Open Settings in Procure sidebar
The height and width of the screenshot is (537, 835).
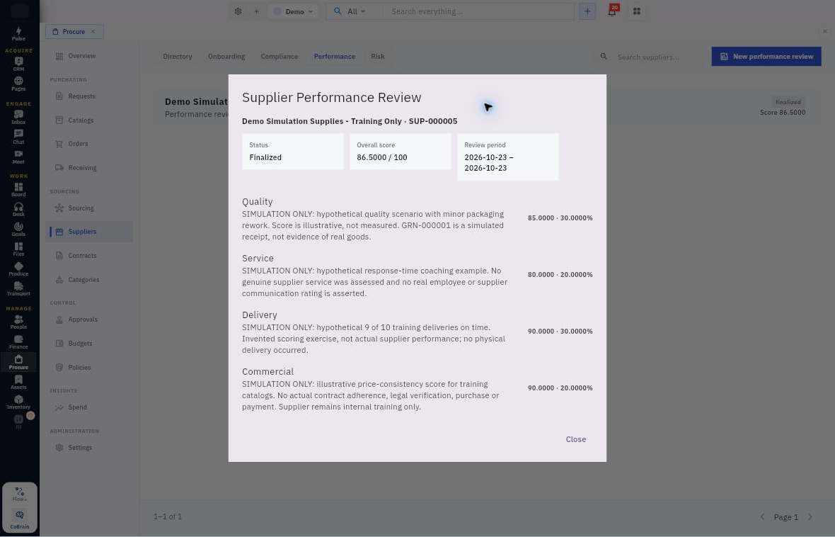89,448
